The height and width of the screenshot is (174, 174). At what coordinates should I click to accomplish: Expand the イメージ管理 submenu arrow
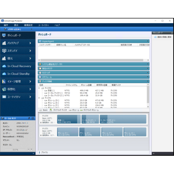pyautogui.click(x=30, y=81)
